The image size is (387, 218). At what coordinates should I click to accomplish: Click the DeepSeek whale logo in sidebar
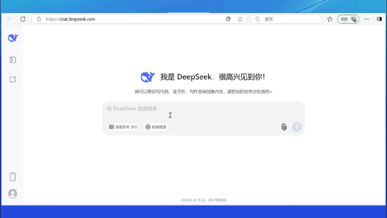click(13, 38)
